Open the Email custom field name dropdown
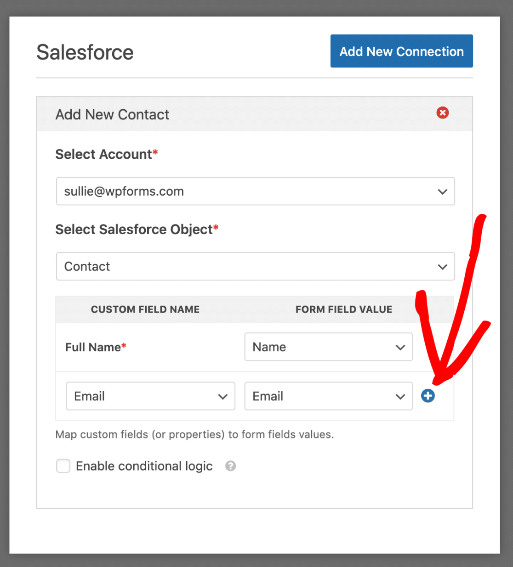Viewport: 513px width, 567px height. click(x=151, y=396)
